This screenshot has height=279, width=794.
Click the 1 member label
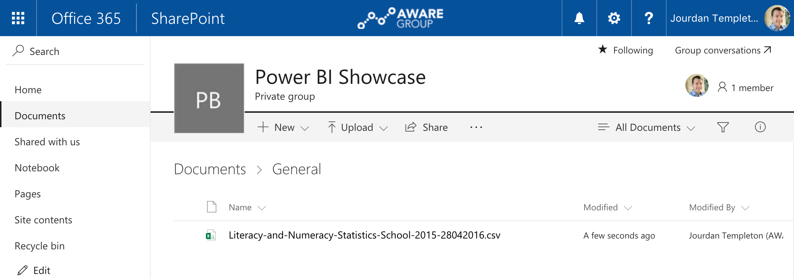coord(752,88)
